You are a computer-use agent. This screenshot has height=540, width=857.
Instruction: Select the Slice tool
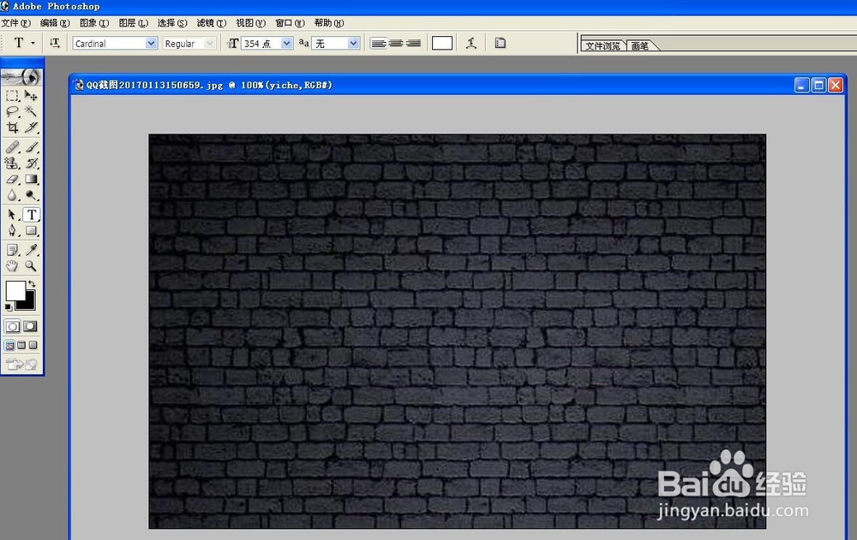point(31,128)
